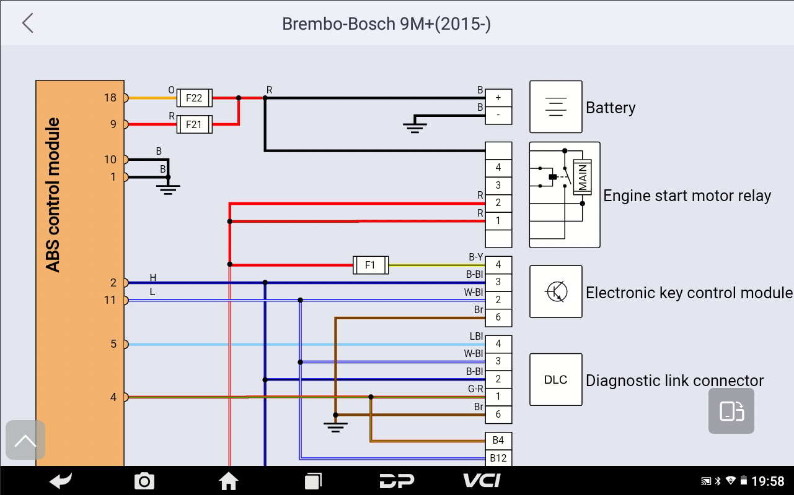Take a screenshot with camera icon
This screenshot has height=495, width=794.
pos(144,481)
